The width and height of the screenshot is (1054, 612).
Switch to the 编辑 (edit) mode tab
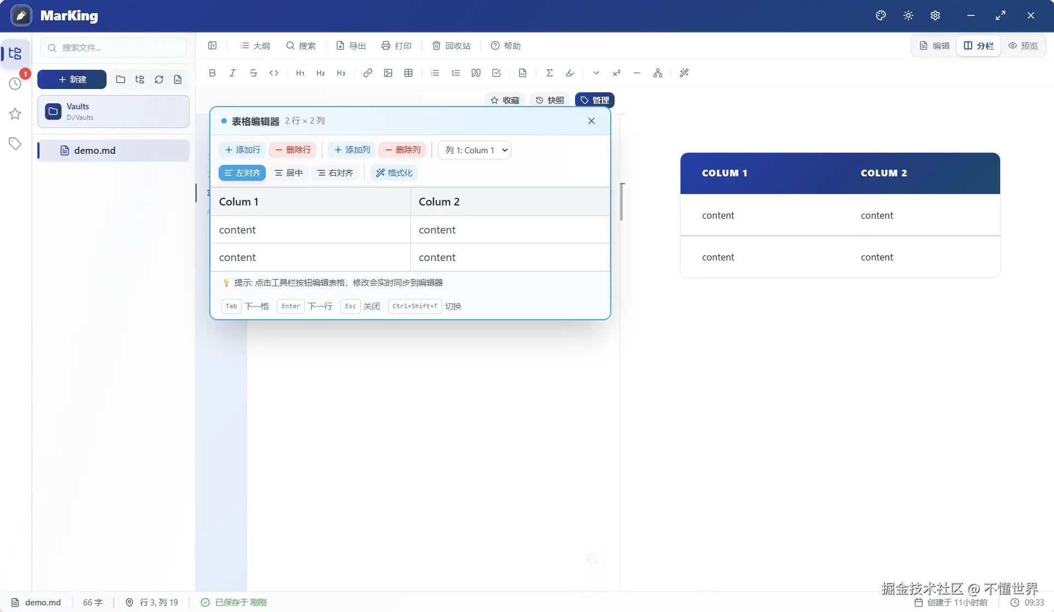[934, 46]
